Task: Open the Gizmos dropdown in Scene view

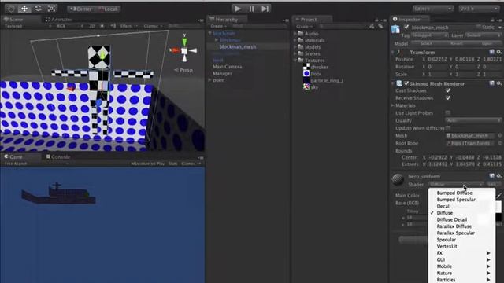Action: [153, 26]
